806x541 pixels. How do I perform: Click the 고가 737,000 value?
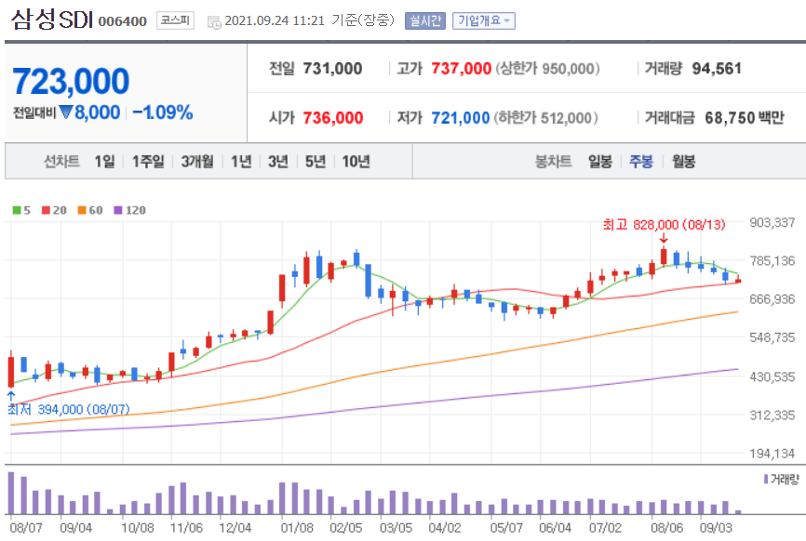[x=461, y=68]
